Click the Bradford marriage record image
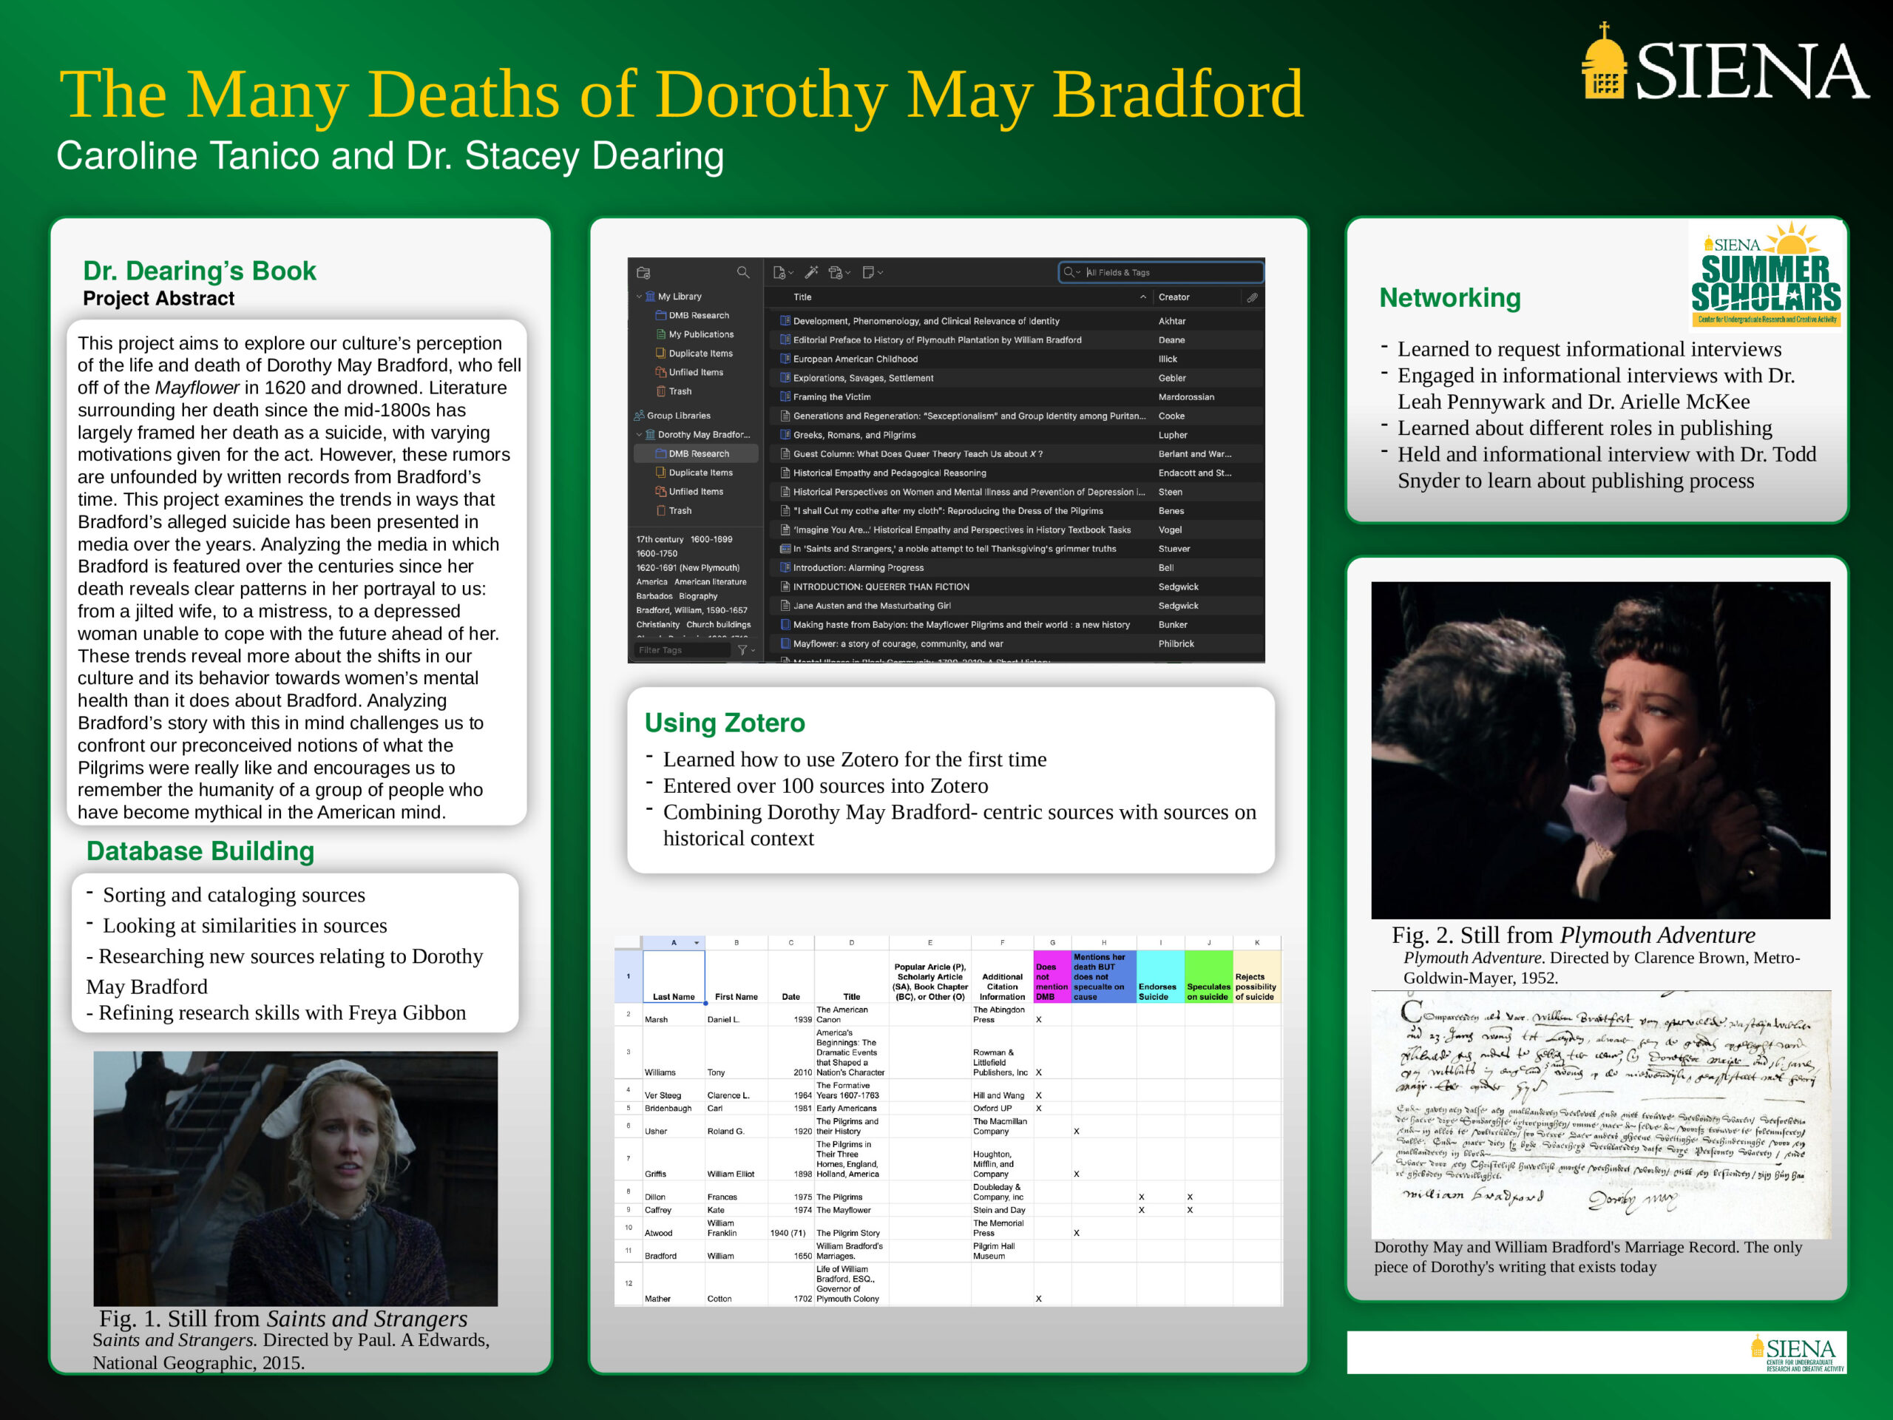The image size is (1893, 1420). click(x=1599, y=1115)
